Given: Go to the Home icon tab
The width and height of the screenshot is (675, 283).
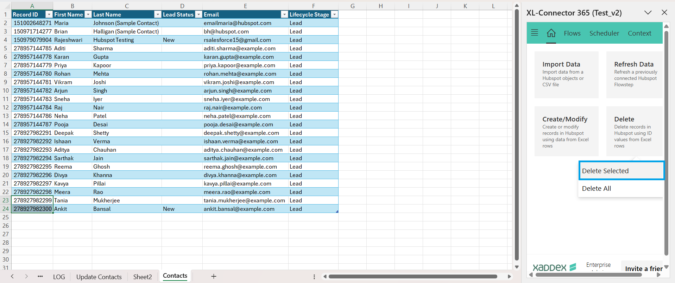Looking at the screenshot, I should click(x=551, y=33).
